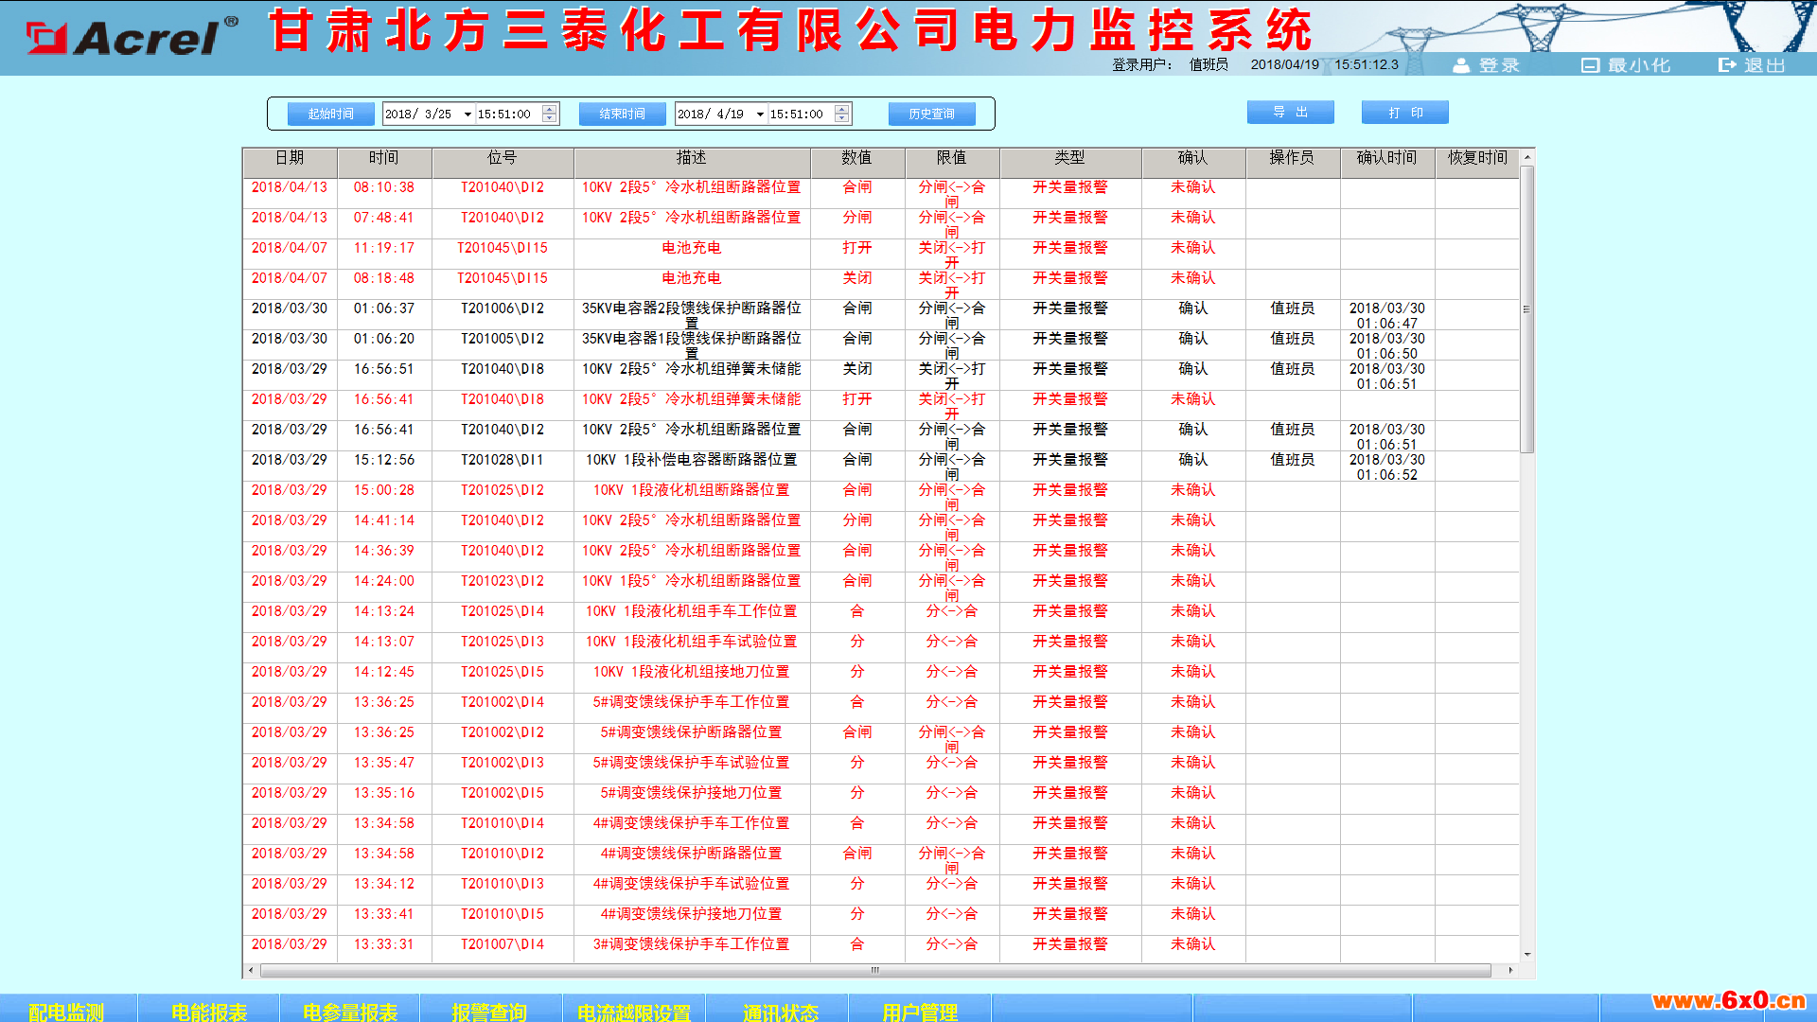The width and height of the screenshot is (1817, 1022).
Task: Sort by 日期 column header
Action: click(x=290, y=158)
